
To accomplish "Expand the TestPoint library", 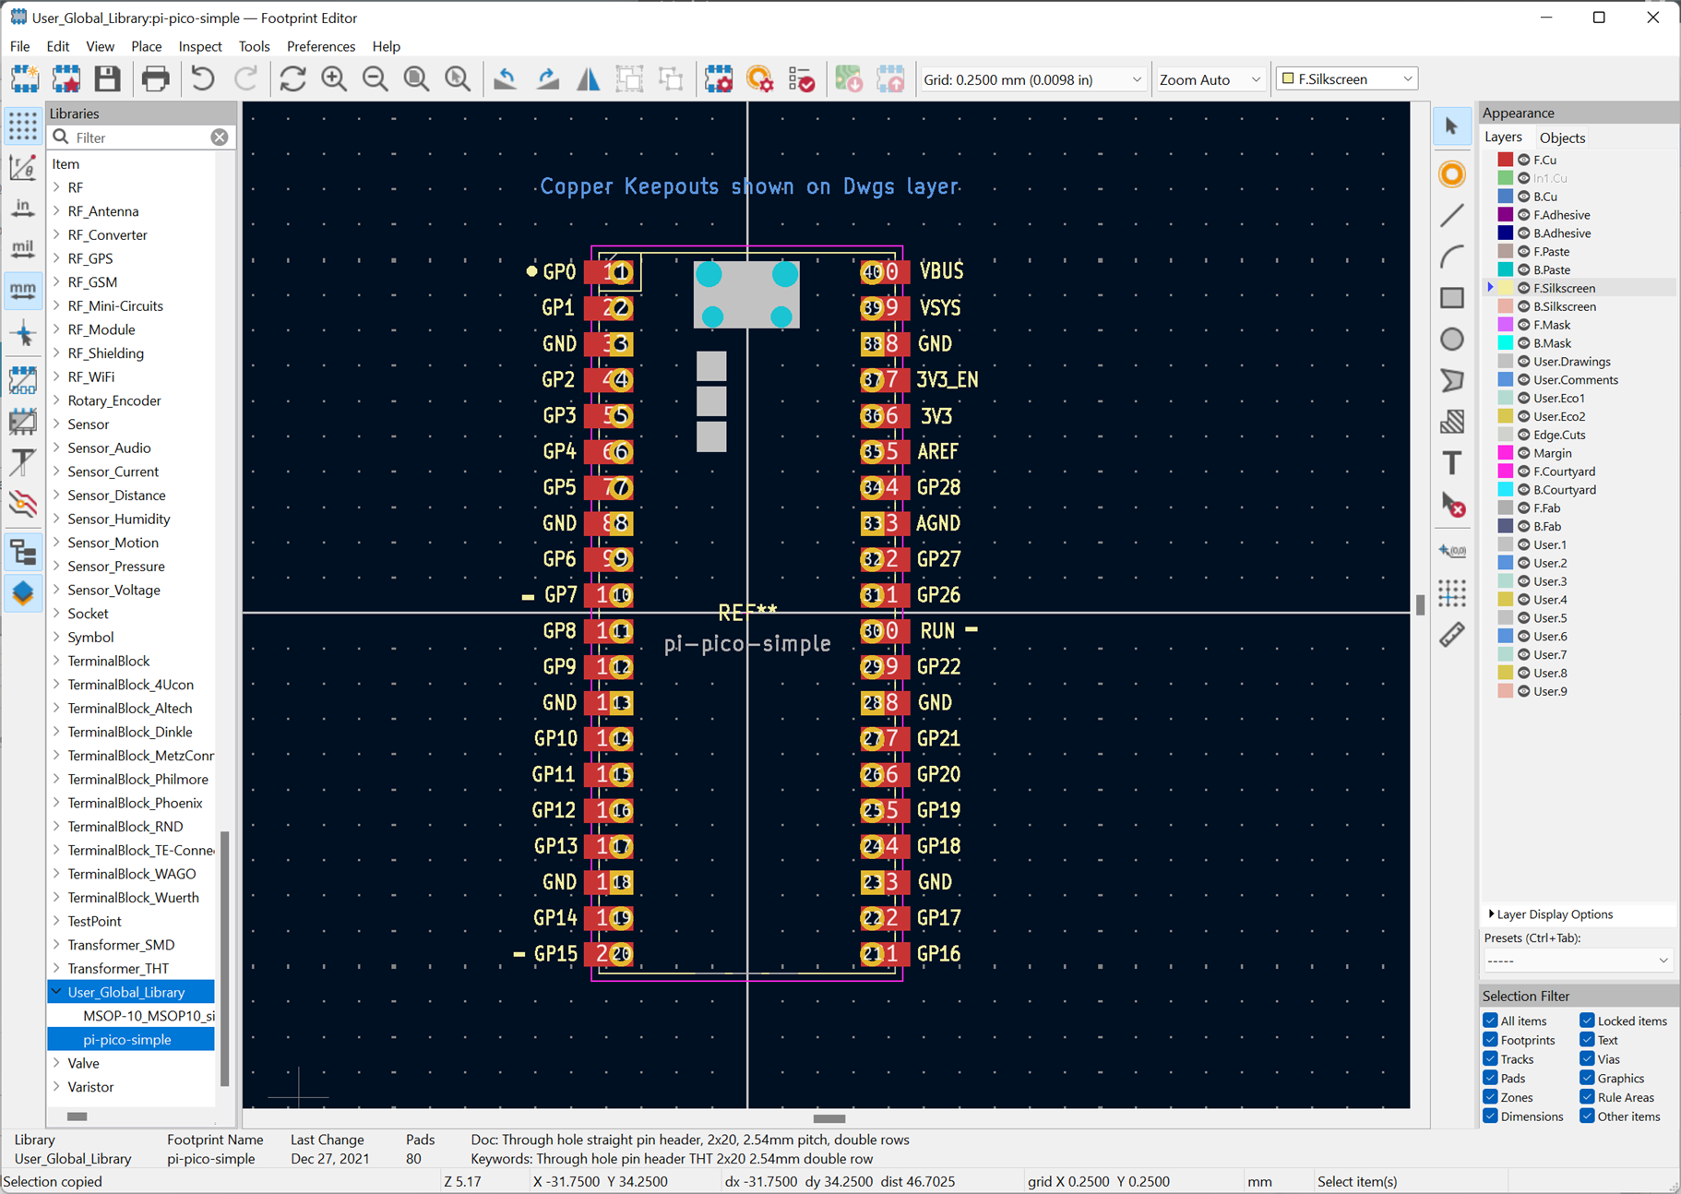I will point(56,921).
